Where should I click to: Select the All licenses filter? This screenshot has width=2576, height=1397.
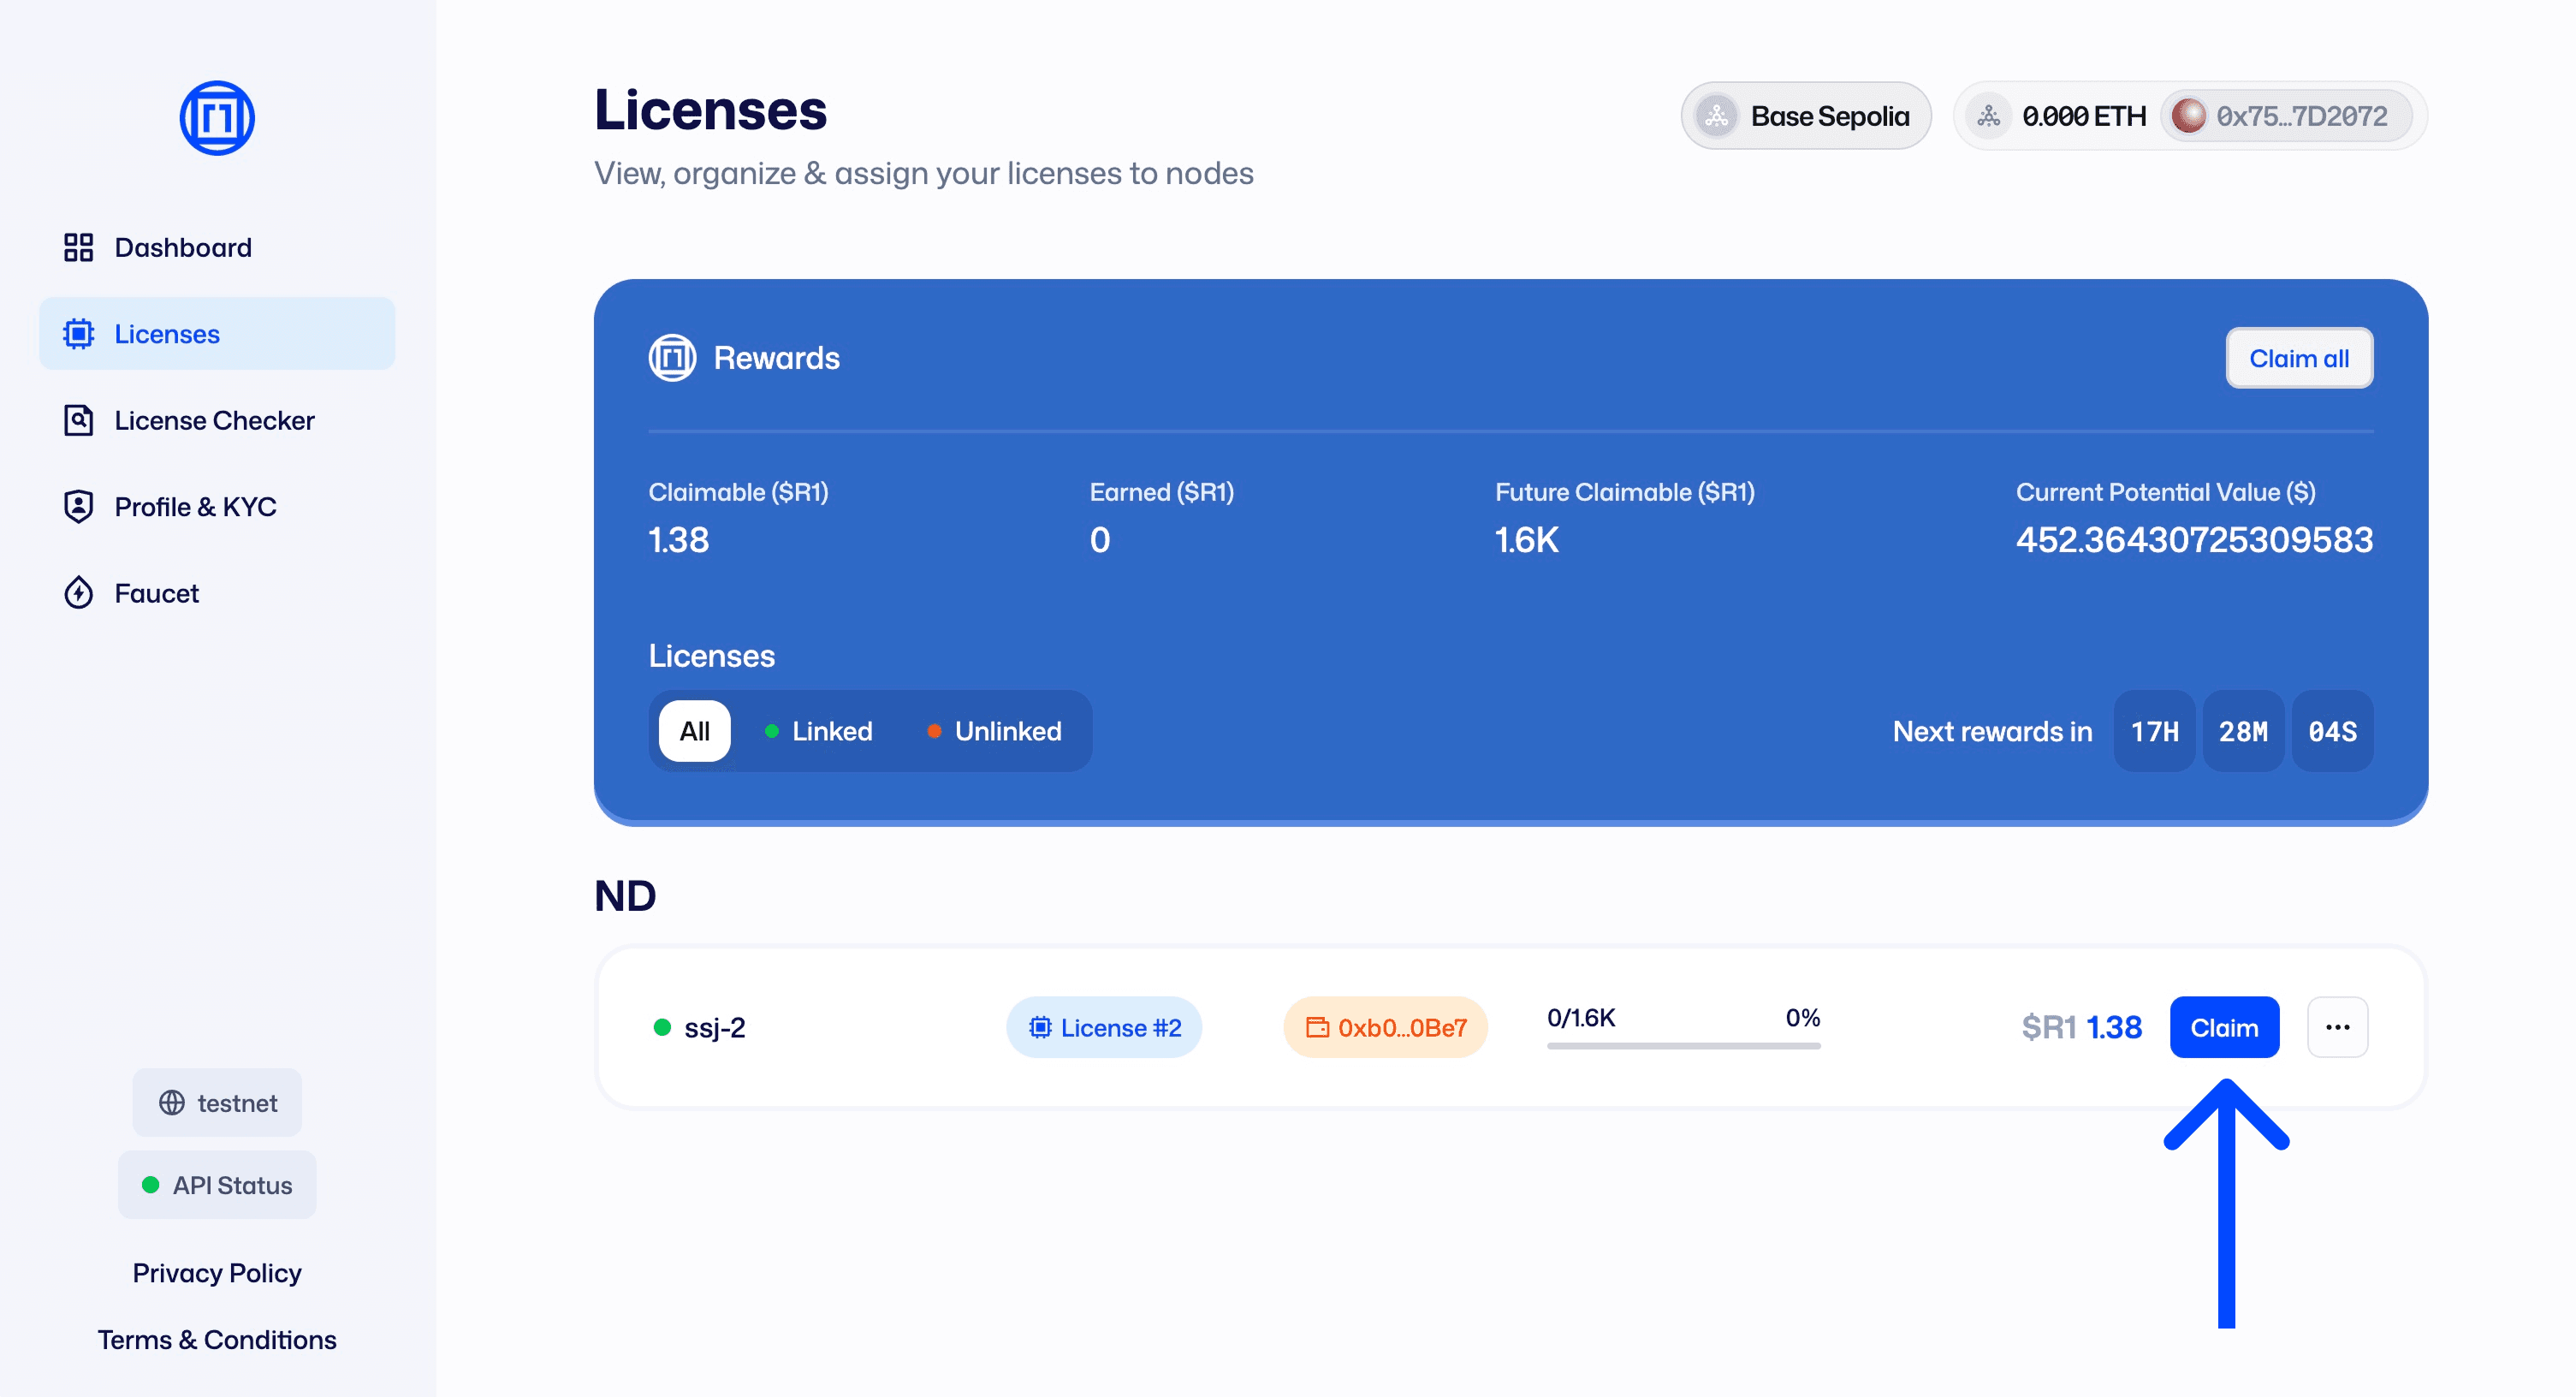tap(694, 731)
